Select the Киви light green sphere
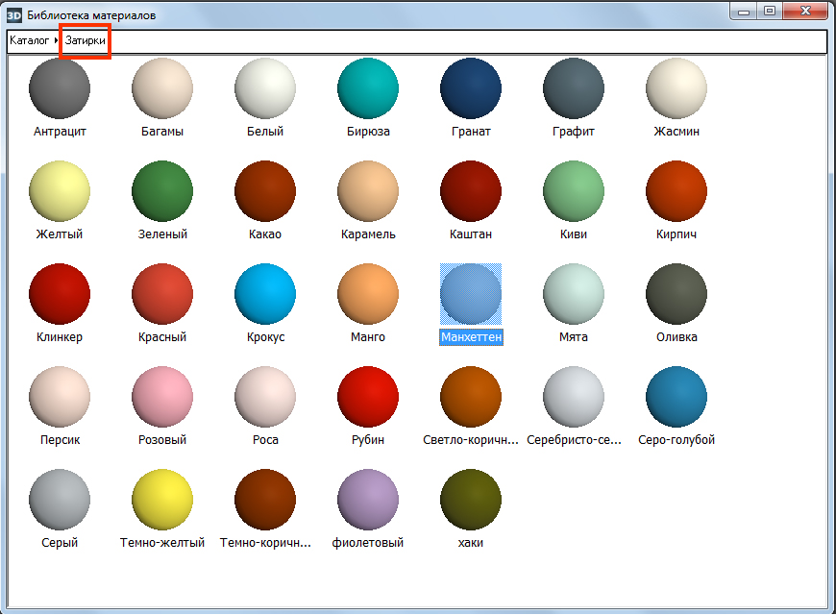The image size is (836, 615). click(x=574, y=191)
